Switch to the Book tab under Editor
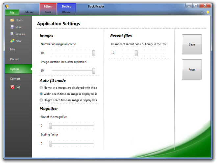 click(x=48, y=12)
